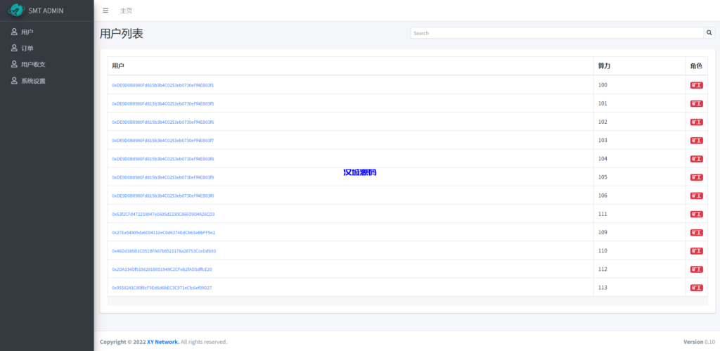This screenshot has height=351, width=720.
Task: Open user address starting with 0x9558241C
Action: click(162, 288)
